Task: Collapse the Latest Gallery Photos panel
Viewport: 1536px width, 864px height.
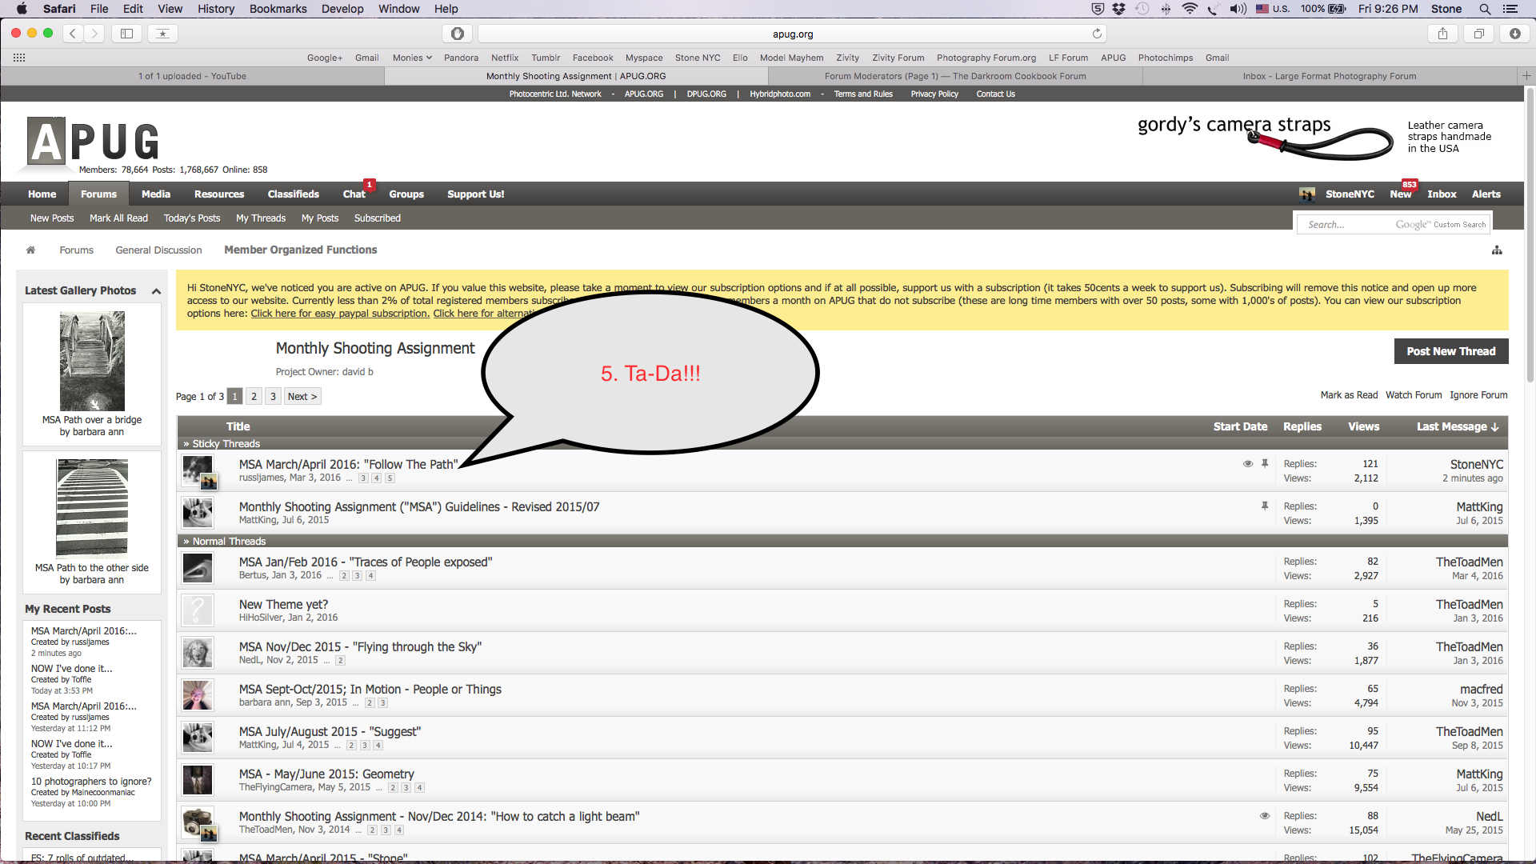Action: 156,291
